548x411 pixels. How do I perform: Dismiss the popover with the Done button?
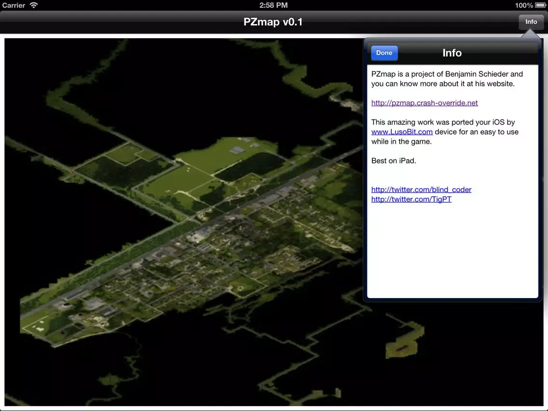click(x=384, y=53)
